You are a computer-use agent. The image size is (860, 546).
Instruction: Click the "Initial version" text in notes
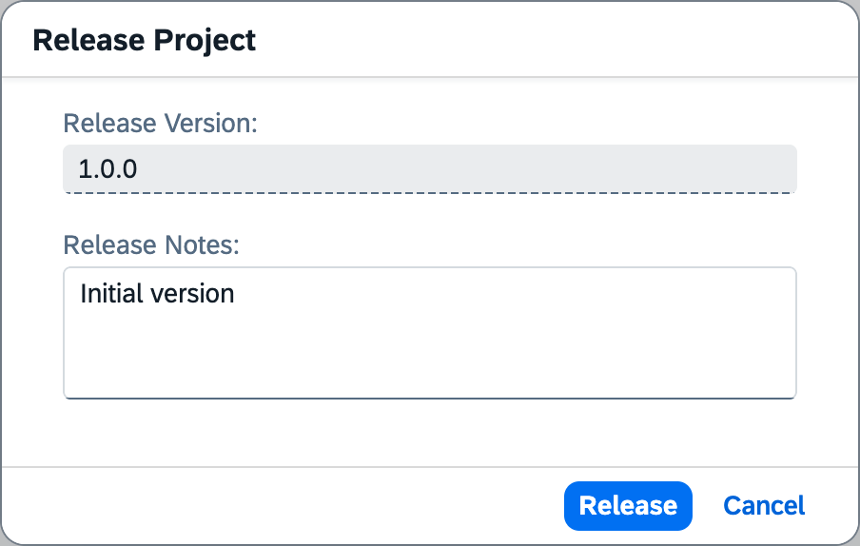coord(157,293)
